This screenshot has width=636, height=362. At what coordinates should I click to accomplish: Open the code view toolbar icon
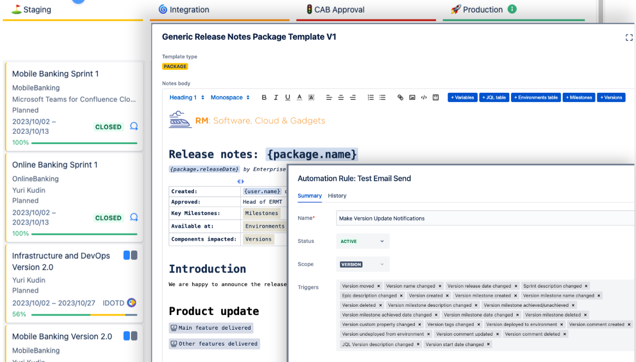tap(424, 97)
